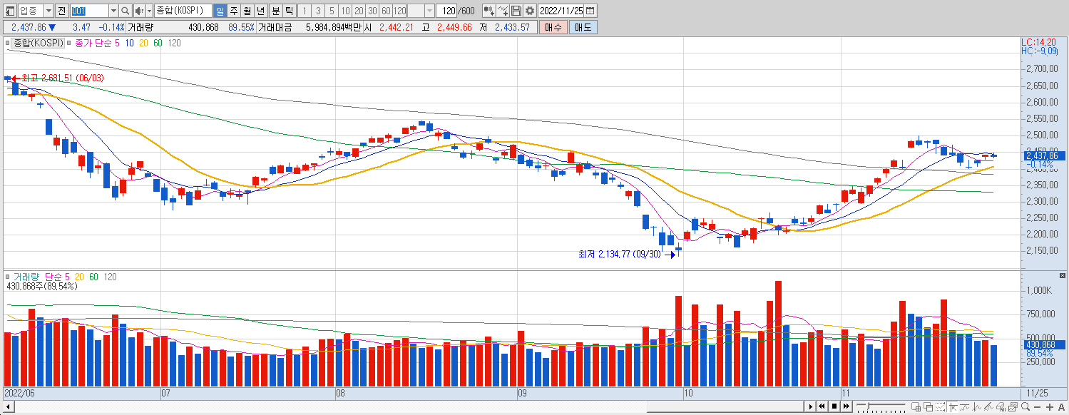Click the fast-forward double-arrow button
Screen dimensions: 1069x415
click(846, 406)
